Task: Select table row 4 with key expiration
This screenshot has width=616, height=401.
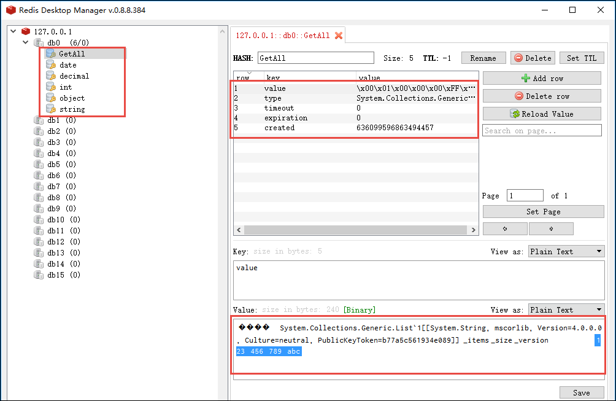Action: (x=355, y=118)
